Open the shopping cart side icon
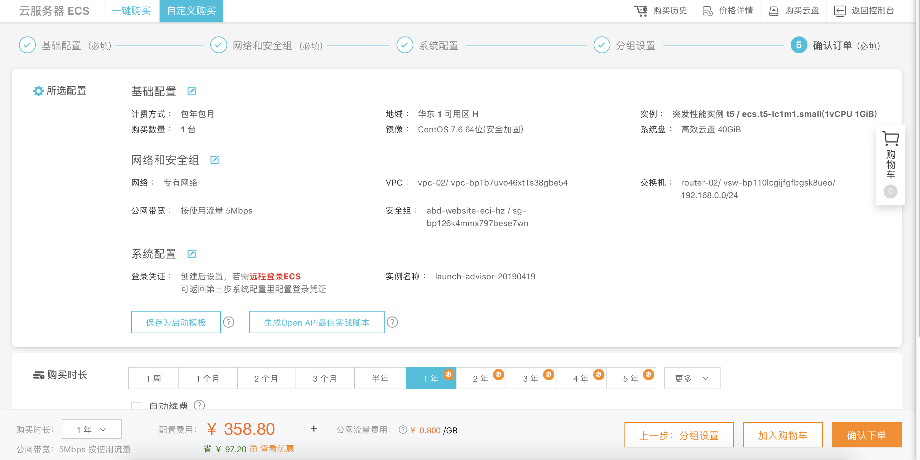The width and height of the screenshot is (920, 460). pos(890,139)
